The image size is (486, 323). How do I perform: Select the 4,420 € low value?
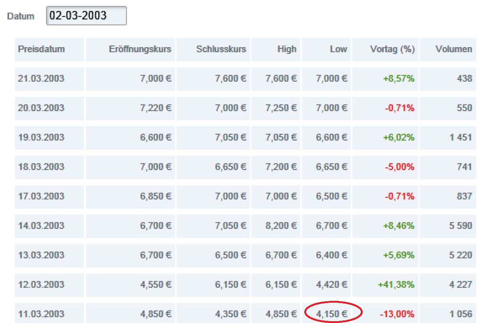point(331,284)
